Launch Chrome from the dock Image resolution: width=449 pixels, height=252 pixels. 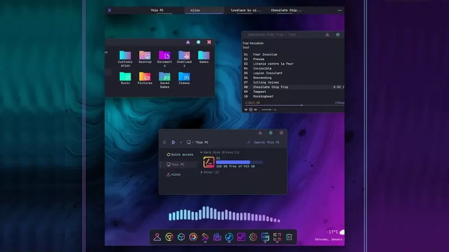point(169,237)
